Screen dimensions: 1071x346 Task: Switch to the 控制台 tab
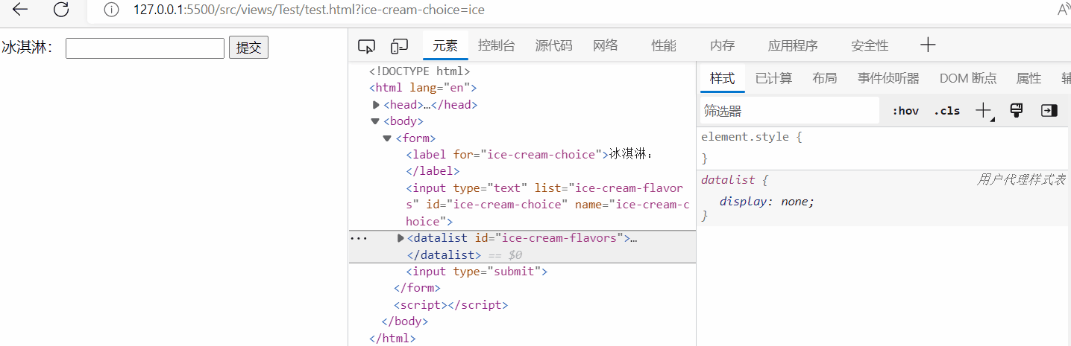(497, 45)
